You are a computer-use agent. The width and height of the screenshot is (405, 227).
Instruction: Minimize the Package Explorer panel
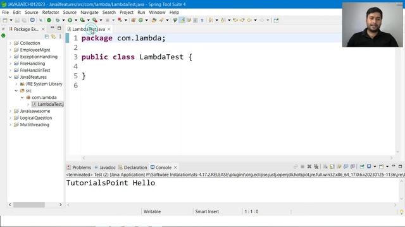53,28
